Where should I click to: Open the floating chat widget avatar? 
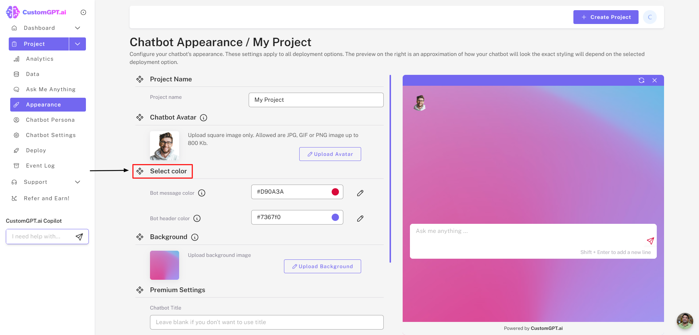[x=685, y=321]
